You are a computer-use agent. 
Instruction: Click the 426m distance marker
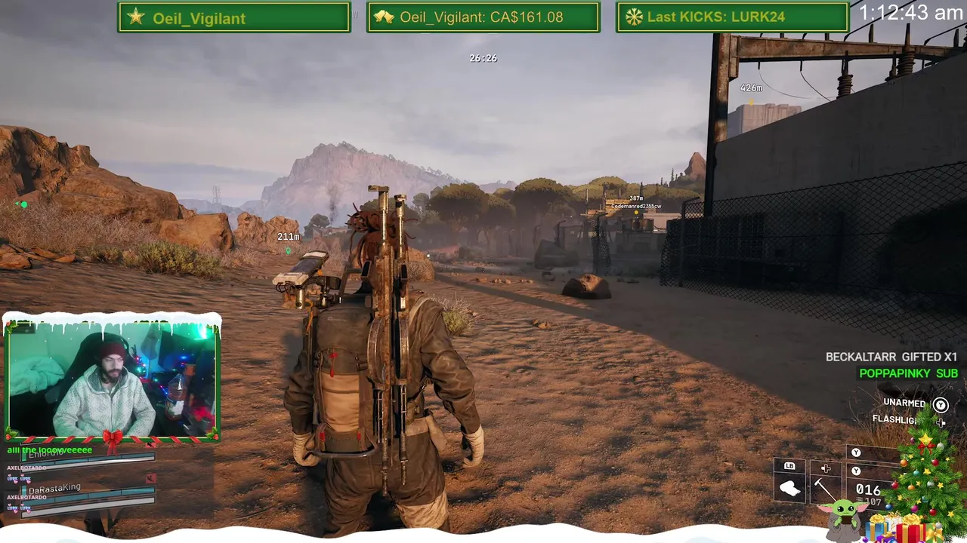coord(751,88)
